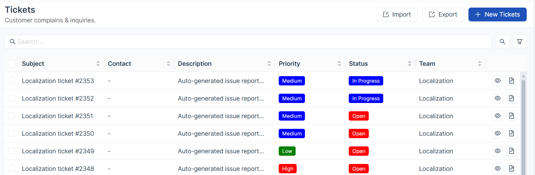Click the search magnifier button beside search bar

point(502,42)
